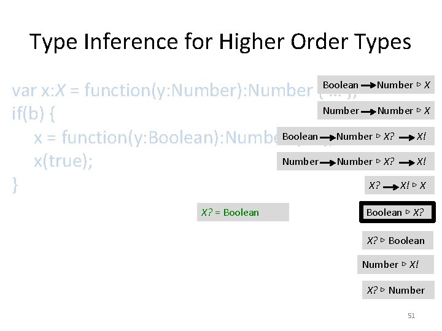Click "X!" at the end of the Boolean row
The height and width of the screenshot is (331, 442).
[x=421, y=137]
